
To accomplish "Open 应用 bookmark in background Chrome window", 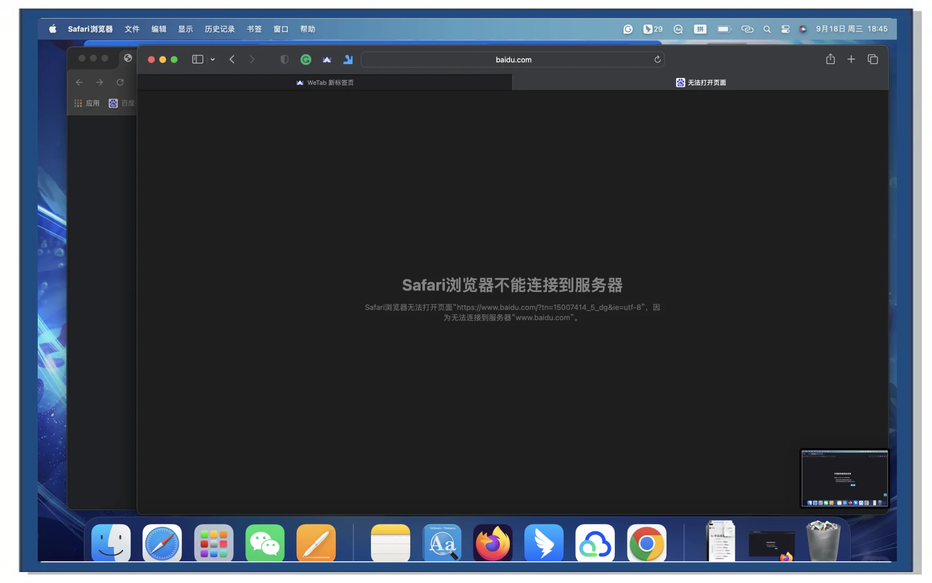I will pos(87,103).
